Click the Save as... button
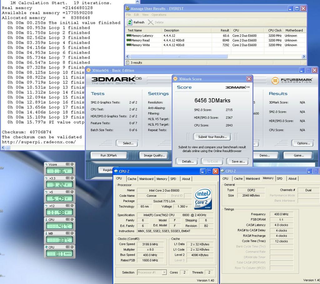The width and height of the screenshot is (320, 284). click(238, 161)
